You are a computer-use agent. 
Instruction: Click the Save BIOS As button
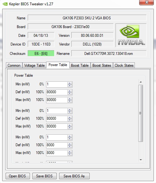coord(74,176)
